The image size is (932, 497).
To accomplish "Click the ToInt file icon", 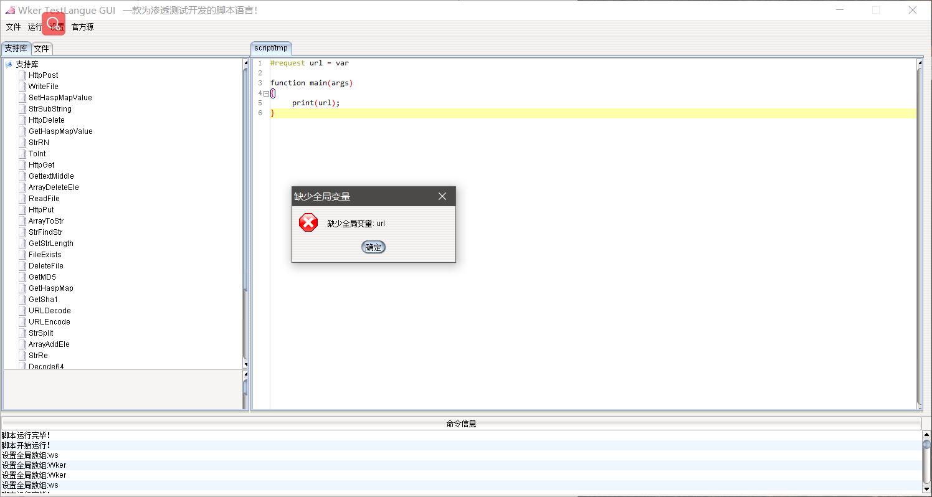I will [x=22, y=154].
